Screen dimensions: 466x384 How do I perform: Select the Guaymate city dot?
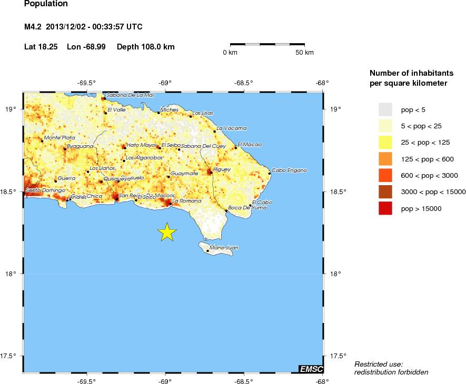coord(168,177)
